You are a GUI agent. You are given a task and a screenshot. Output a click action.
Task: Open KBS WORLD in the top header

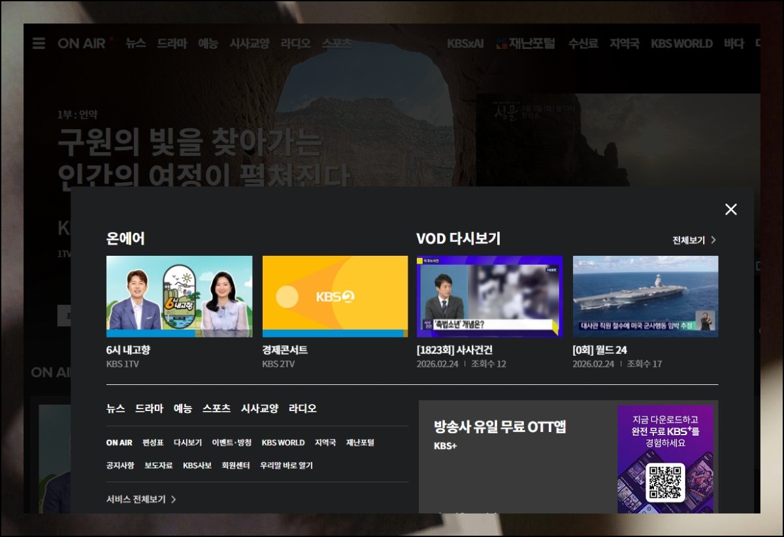(x=681, y=44)
